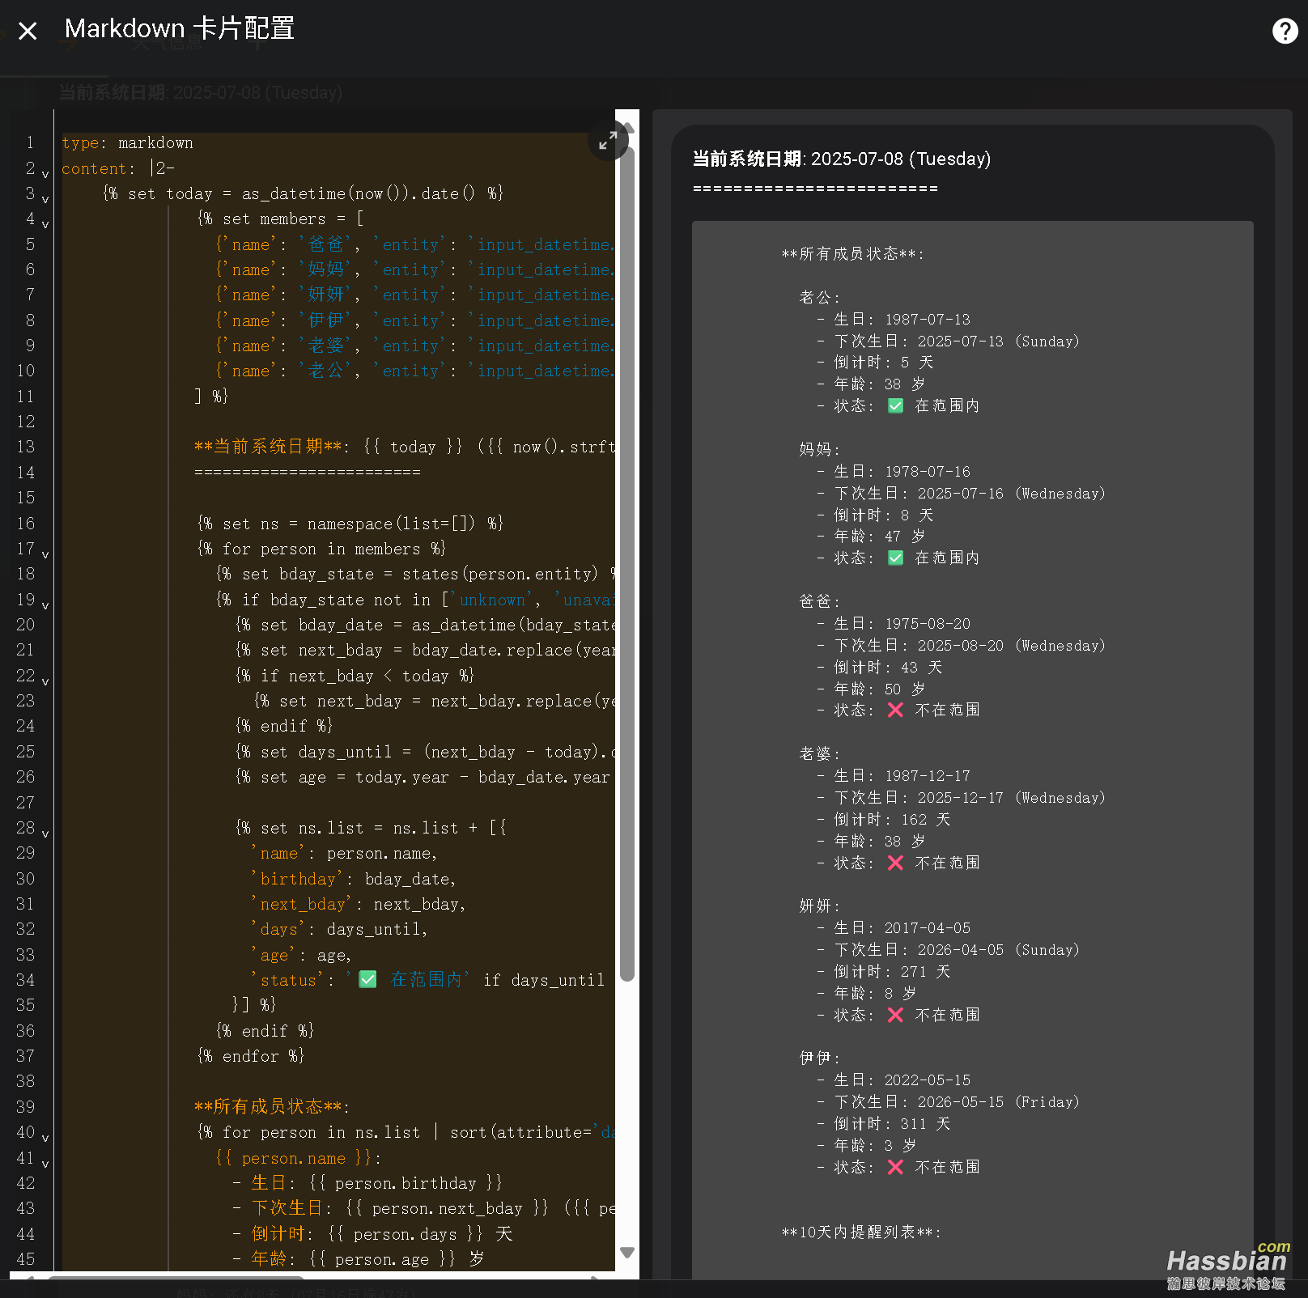This screenshot has width=1308, height=1298.
Task: Collapse the fold arrow at line 3
Action: tap(45, 198)
